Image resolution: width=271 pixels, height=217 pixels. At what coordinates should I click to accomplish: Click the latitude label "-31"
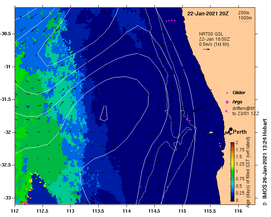(x=8, y=67)
